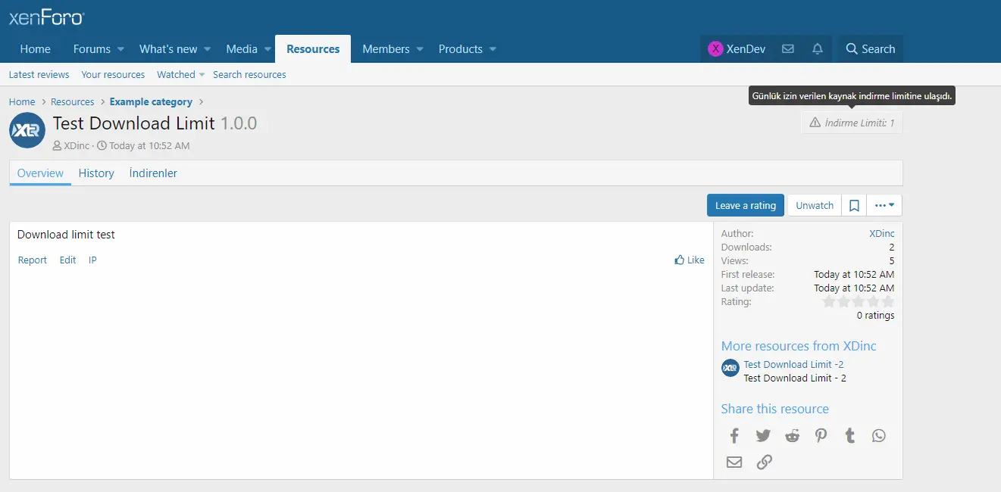Viewport: 1001px width, 492px height.
Task: Share resource on Reddit
Action: (x=792, y=436)
